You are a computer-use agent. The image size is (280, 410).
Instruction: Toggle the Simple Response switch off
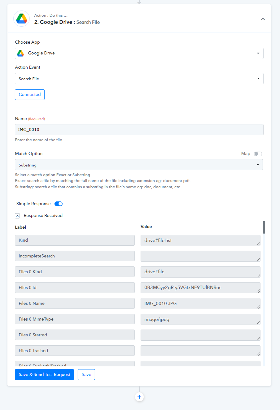click(59, 204)
